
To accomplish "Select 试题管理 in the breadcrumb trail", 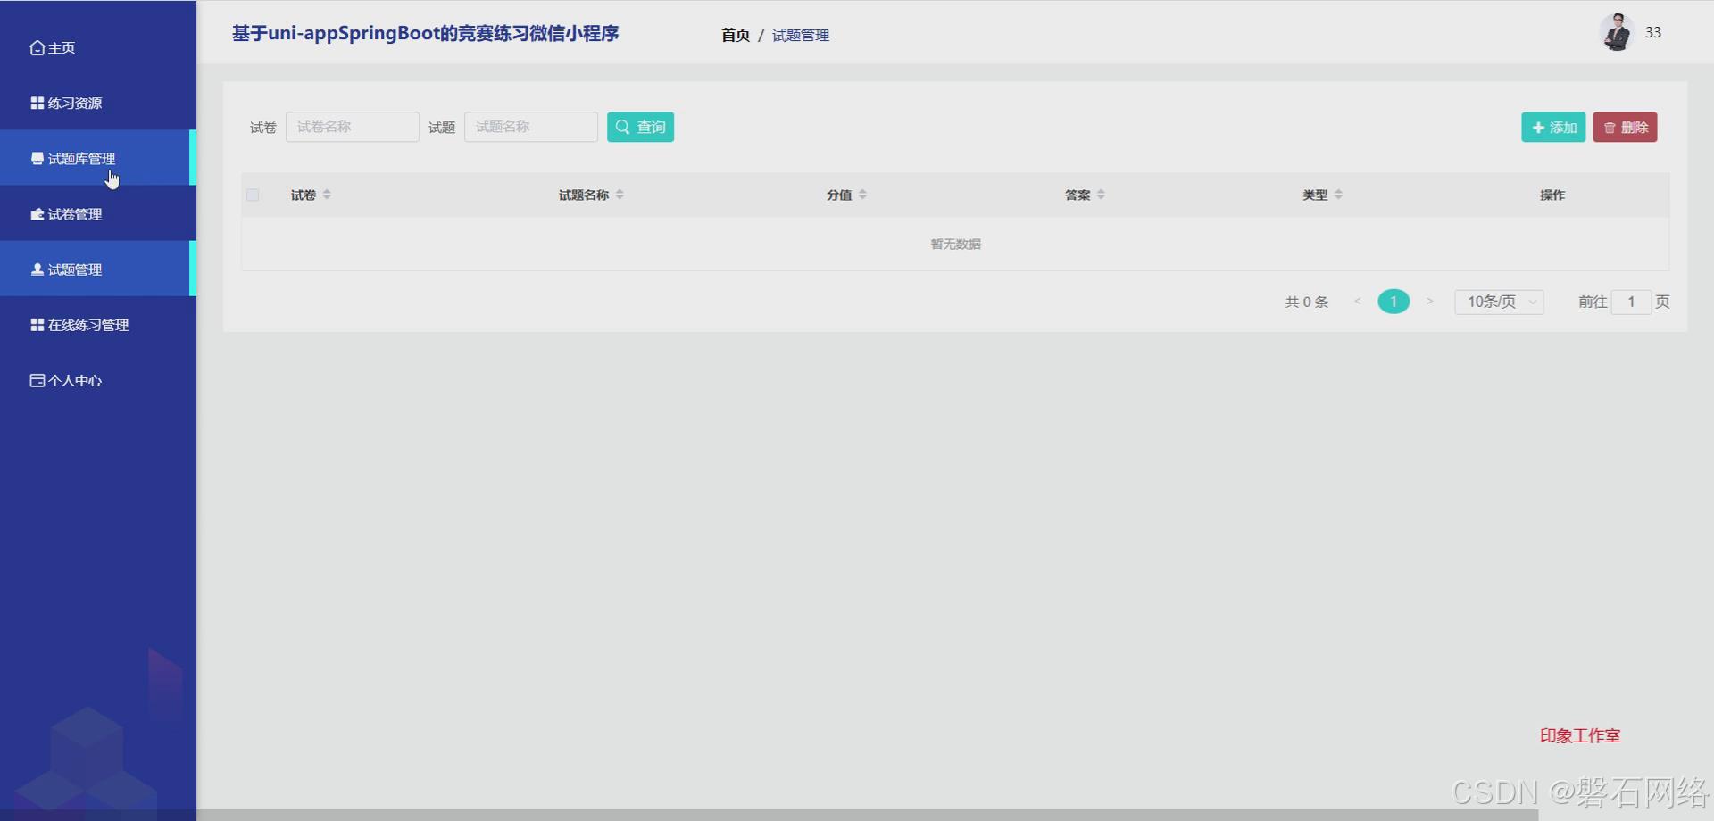I will 800,36.
